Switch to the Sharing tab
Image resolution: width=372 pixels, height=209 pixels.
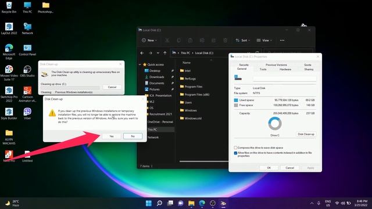(x=309, y=69)
